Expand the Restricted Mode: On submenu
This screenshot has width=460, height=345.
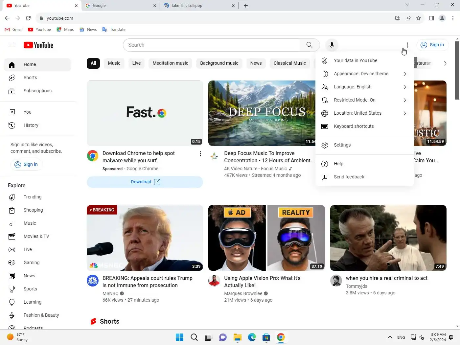365,100
